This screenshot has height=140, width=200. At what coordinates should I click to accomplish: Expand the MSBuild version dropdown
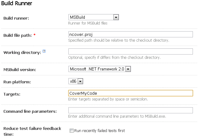click(100, 69)
